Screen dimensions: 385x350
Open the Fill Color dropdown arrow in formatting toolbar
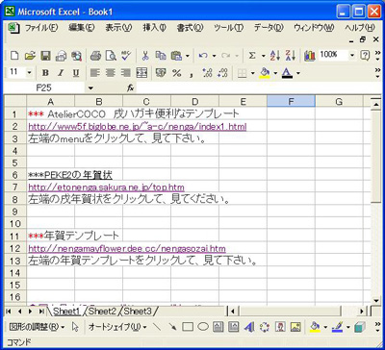(x=275, y=73)
